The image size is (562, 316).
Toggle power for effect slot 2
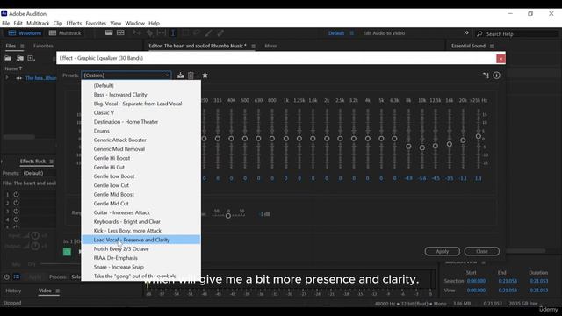16,203
